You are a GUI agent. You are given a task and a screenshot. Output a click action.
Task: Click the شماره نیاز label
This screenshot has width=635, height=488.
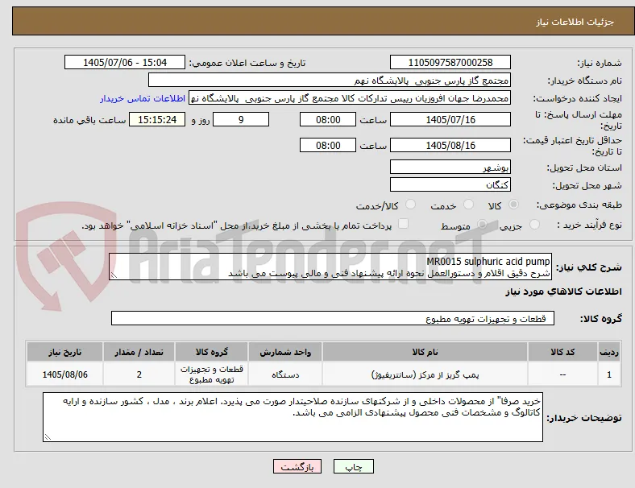pos(600,63)
